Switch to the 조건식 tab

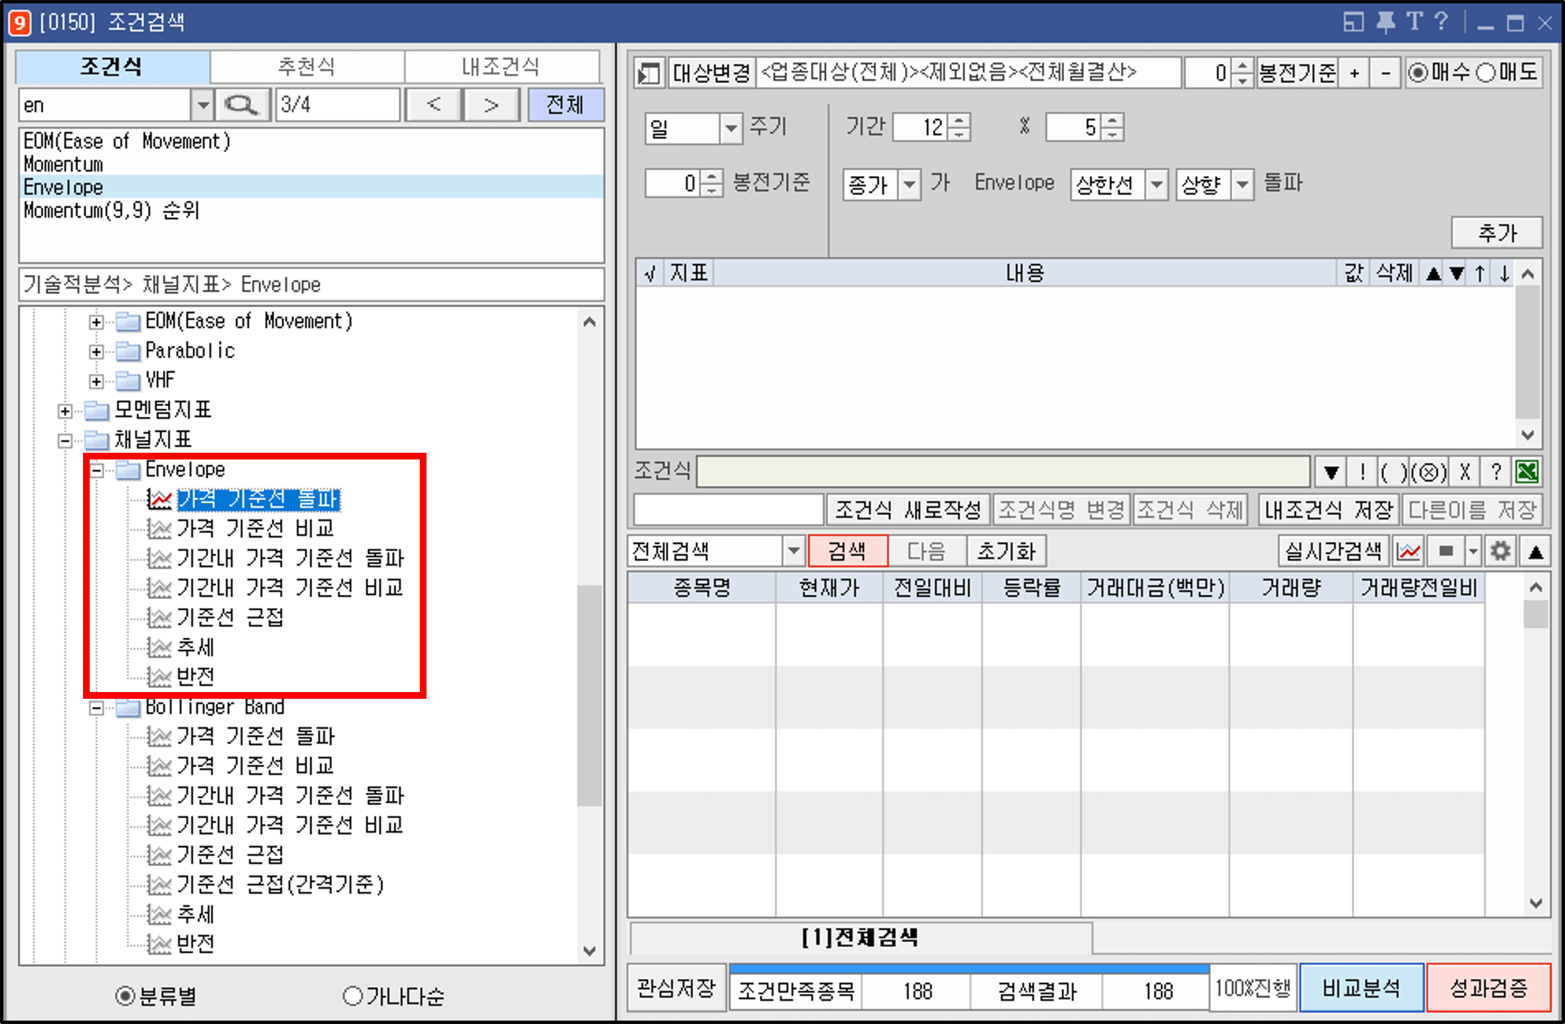pyautogui.click(x=112, y=66)
